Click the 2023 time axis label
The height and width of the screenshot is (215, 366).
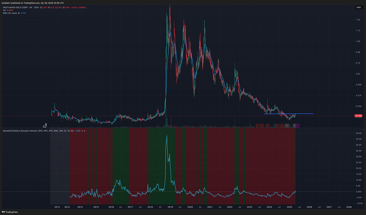tap(249, 207)
